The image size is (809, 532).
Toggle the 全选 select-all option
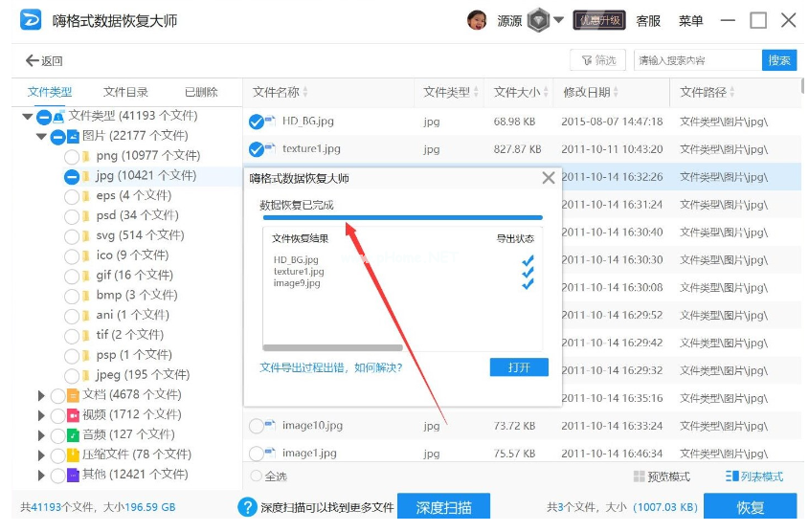[256, 477]
